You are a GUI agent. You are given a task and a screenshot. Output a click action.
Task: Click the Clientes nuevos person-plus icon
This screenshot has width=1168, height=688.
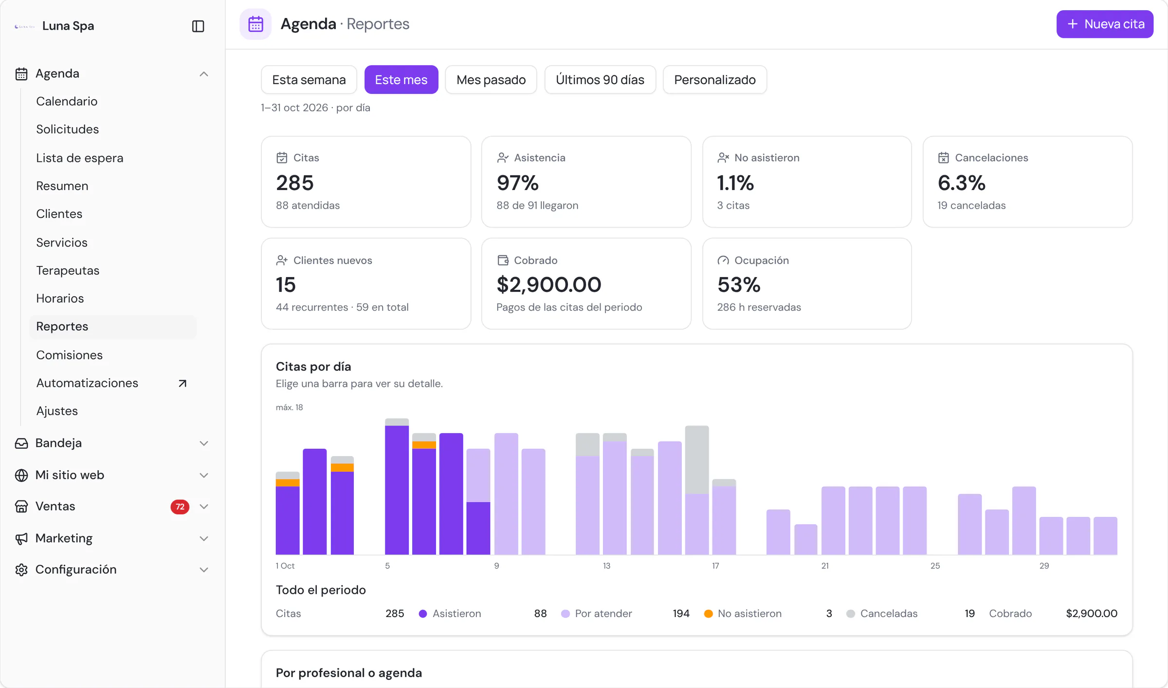(282, 260)
